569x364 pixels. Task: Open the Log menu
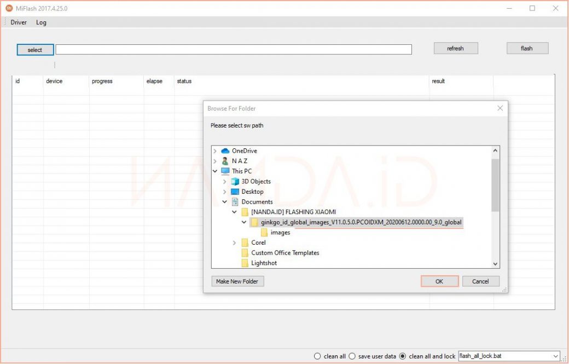[x=41, y=22]
